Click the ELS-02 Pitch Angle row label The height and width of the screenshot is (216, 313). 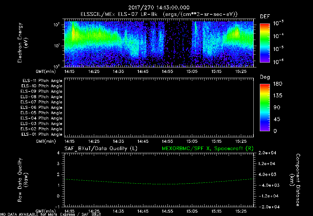click(x=41, y=129)
